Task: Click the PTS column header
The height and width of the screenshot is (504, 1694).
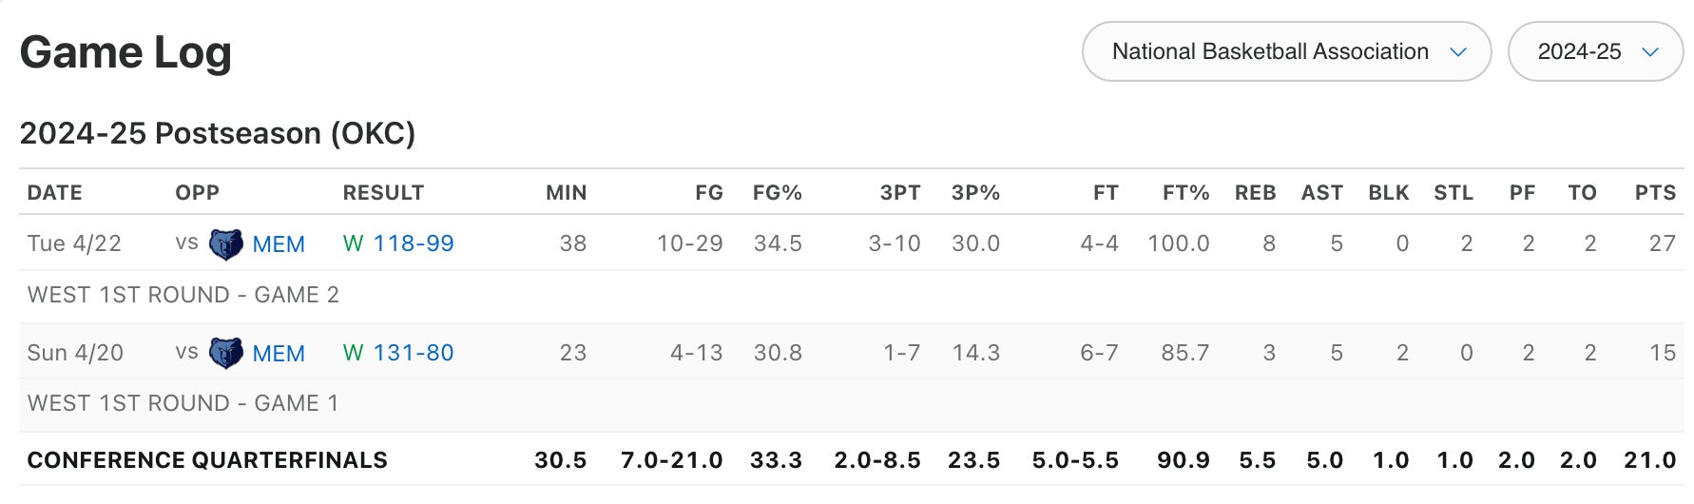Action: pyautogui.click(x=1655, y=193)
